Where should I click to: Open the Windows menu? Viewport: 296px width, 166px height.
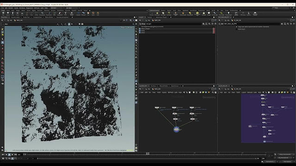click(22, 8)
